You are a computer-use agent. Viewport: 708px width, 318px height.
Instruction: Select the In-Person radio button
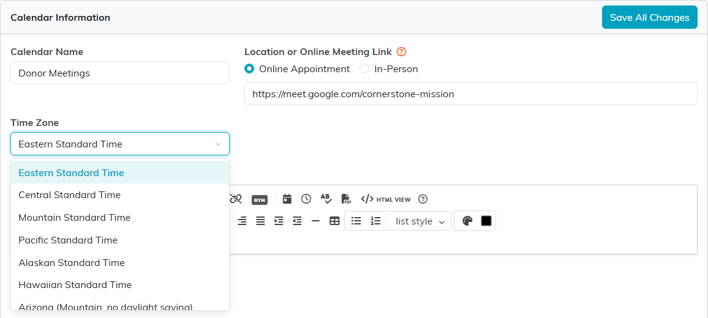(364, 69)
